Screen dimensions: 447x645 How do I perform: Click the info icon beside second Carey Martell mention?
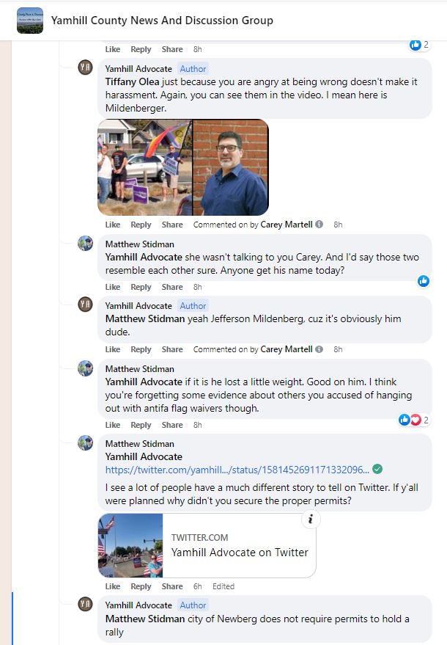pos(319,349)
